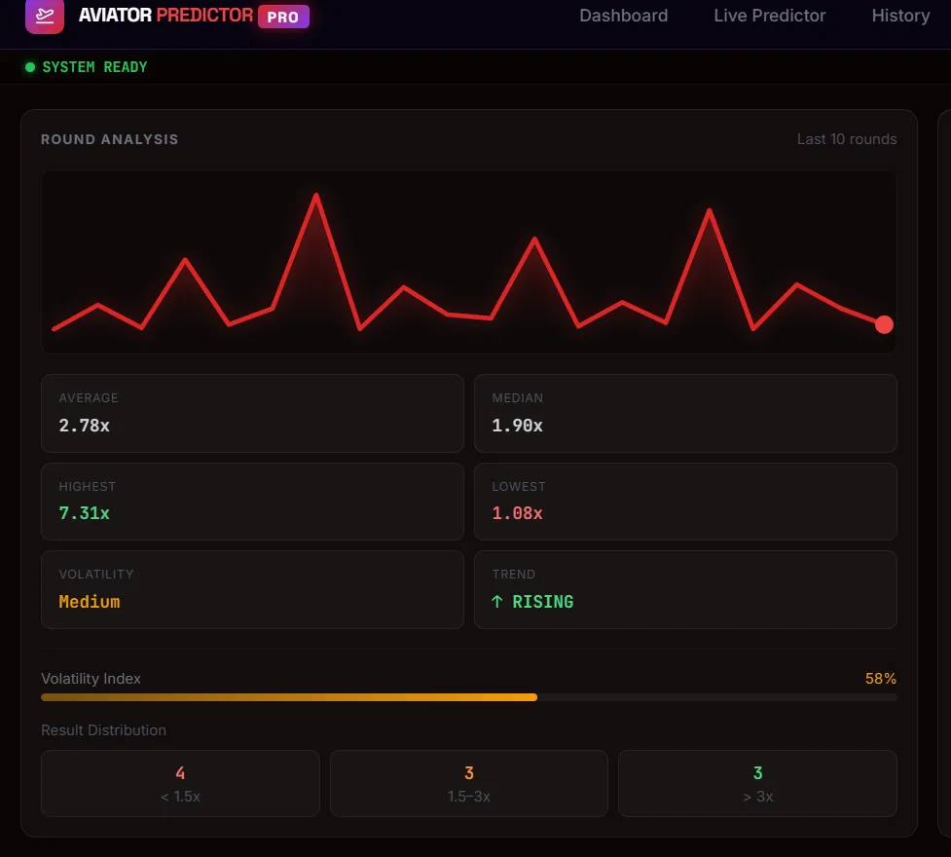Click the Median 1.90x stat card

point(685,413)
